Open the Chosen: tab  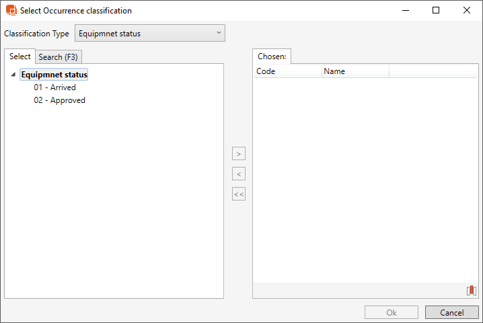point(272,57)
